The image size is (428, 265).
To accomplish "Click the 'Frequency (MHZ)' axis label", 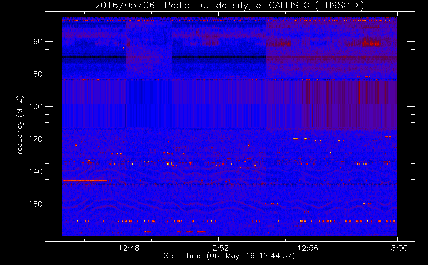I will (20, 127).
